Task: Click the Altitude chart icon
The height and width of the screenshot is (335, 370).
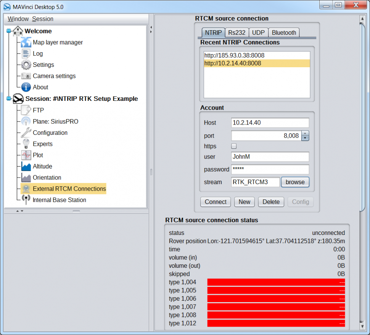Action: tap(26, 166)
